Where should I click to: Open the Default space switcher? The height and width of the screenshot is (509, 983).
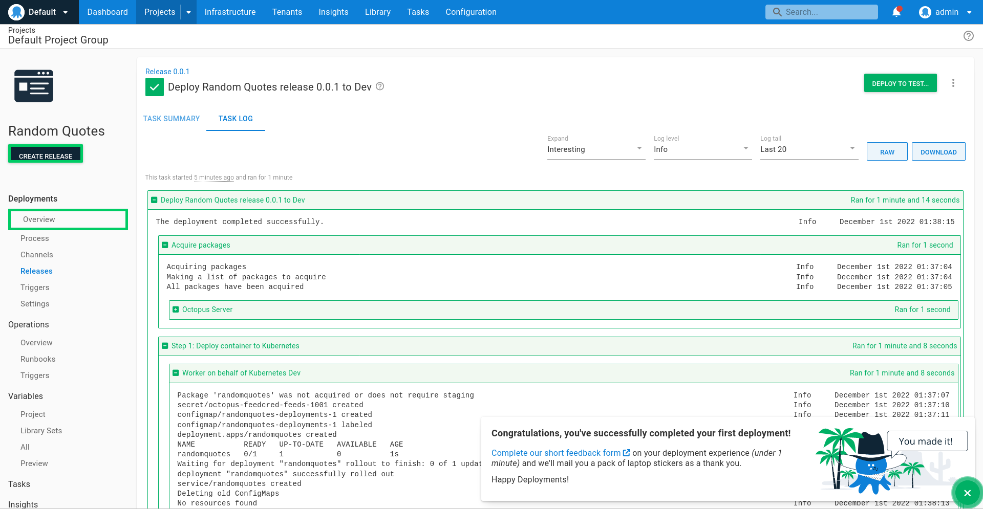39,12
